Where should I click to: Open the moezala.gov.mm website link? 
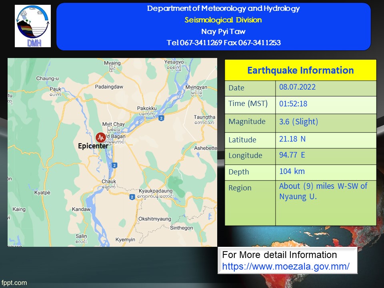click(286, 266)
